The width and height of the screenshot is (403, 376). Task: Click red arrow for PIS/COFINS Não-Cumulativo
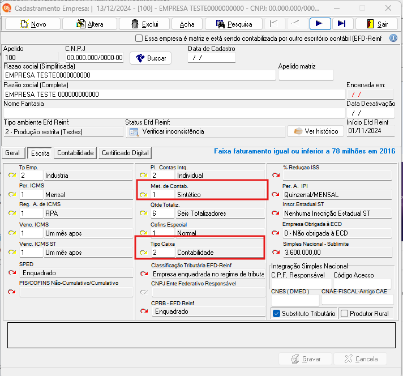pyautogui.click(x=11, y=292)
